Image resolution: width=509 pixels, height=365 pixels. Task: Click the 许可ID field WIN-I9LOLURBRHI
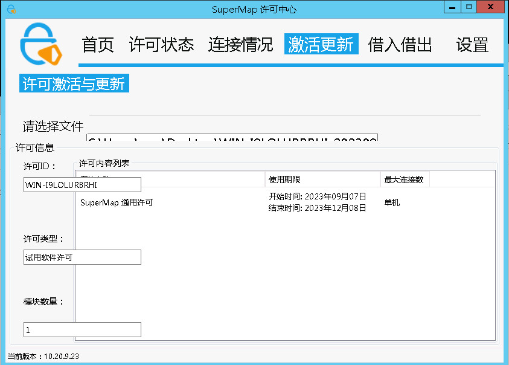[x=82, y=184]
